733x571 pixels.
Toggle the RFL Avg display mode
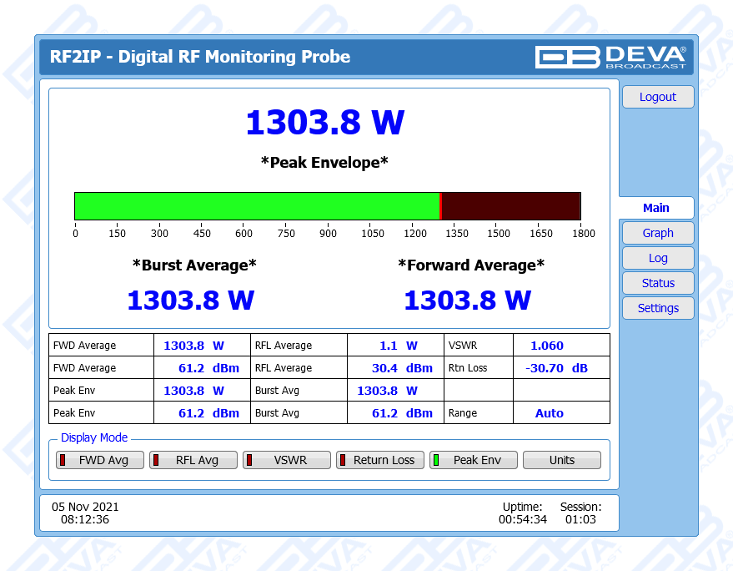coord(188,460)
